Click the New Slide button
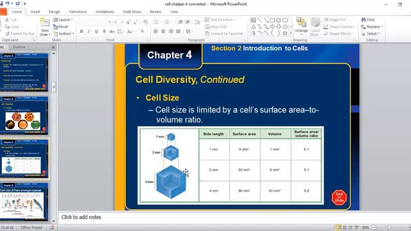Image resolution: width=411 pixels, height=231 pixels. (45, 27)
